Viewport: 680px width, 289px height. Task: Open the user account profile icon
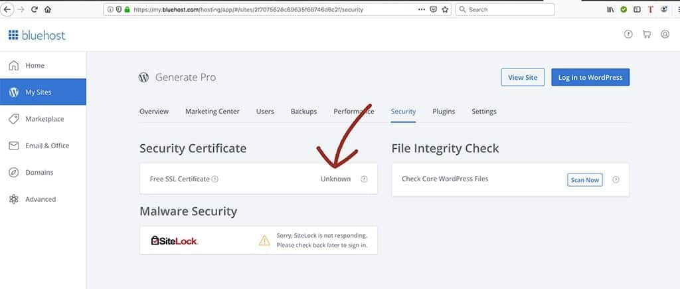point(665,35)
